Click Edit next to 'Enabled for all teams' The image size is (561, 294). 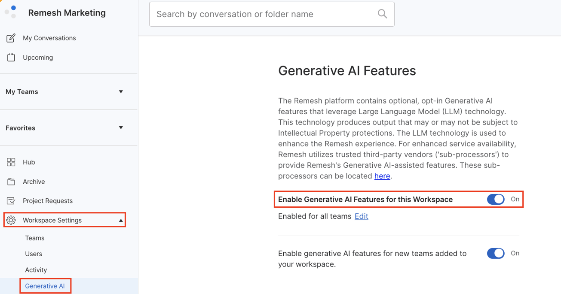coord(361,216)
